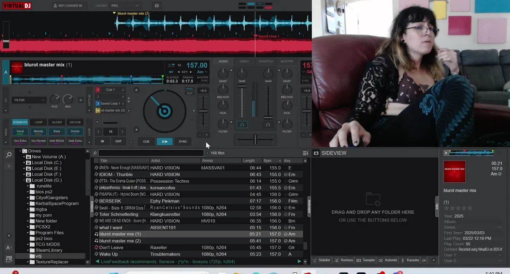The height and width of the screenshot is (274, 510).
Task: Click pitch minus button on deck A
Action: [x=200, y=135]
